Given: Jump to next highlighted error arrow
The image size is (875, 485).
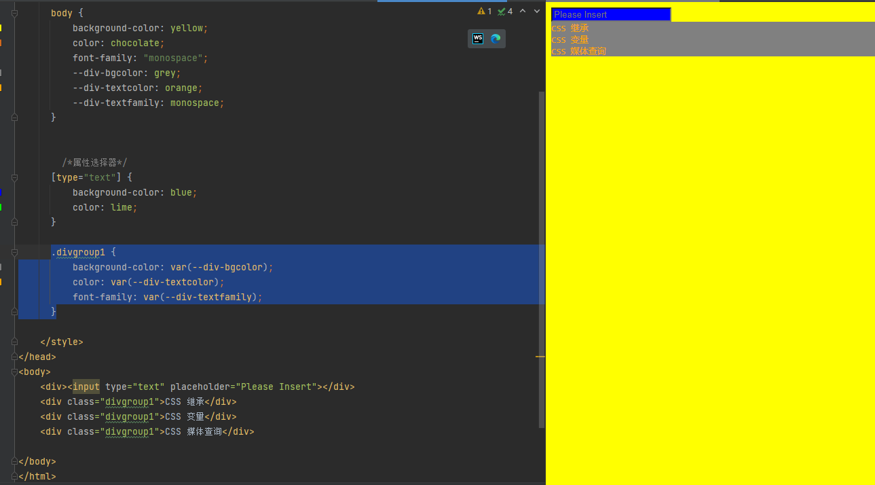Looking at the screenshot, I should [537, 12].
